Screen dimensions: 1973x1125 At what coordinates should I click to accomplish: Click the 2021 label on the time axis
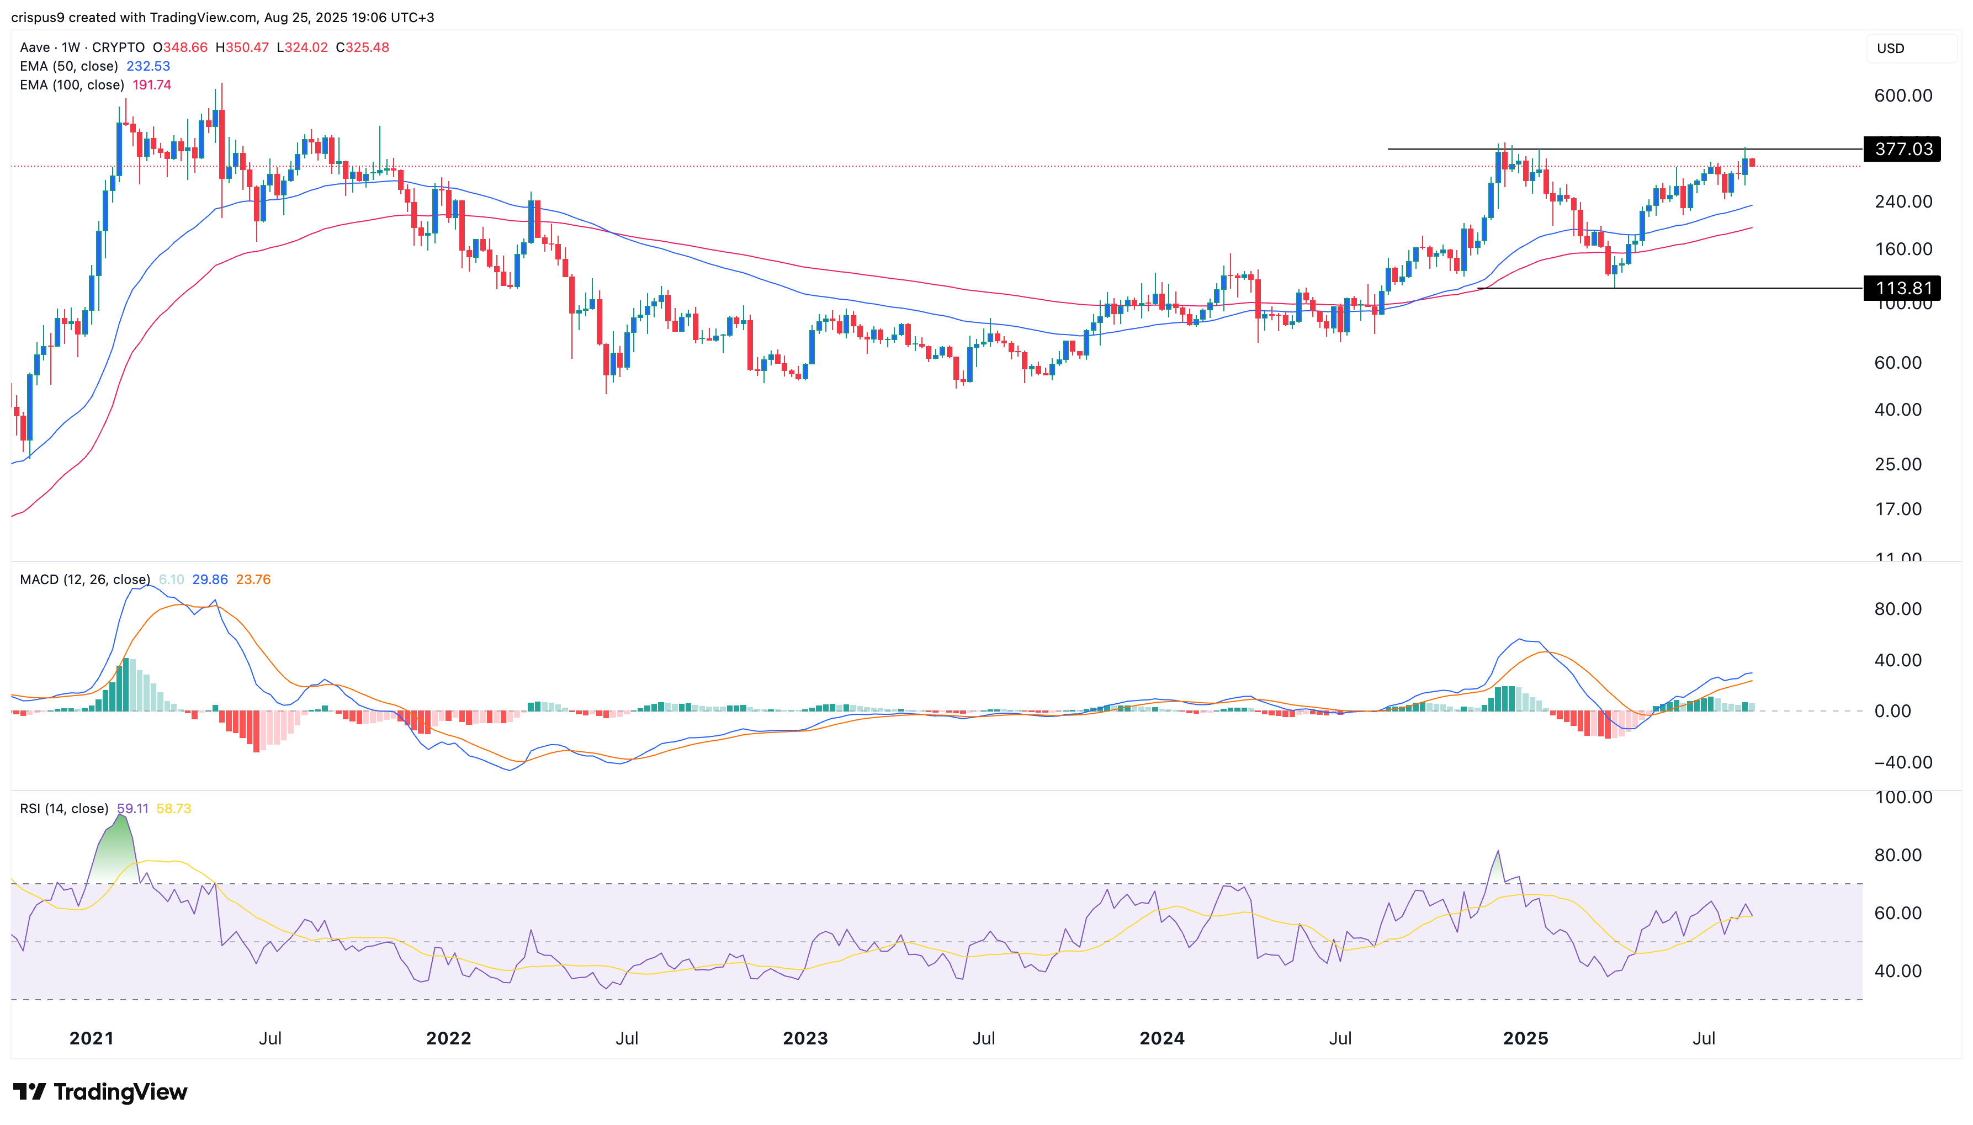pos(92,1038)
